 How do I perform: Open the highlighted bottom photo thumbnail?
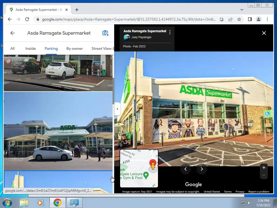tap(58, 182)
